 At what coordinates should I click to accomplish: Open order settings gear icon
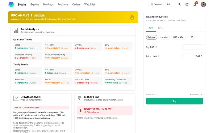click(192, 37)
